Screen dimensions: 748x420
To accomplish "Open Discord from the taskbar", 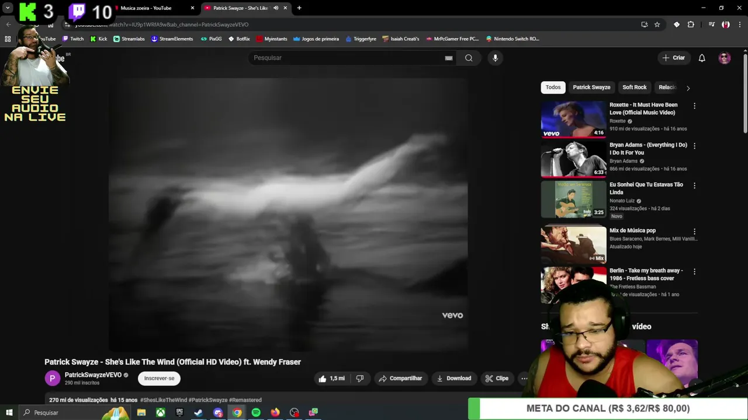I will pyautogui.click(x=218, y=412).
